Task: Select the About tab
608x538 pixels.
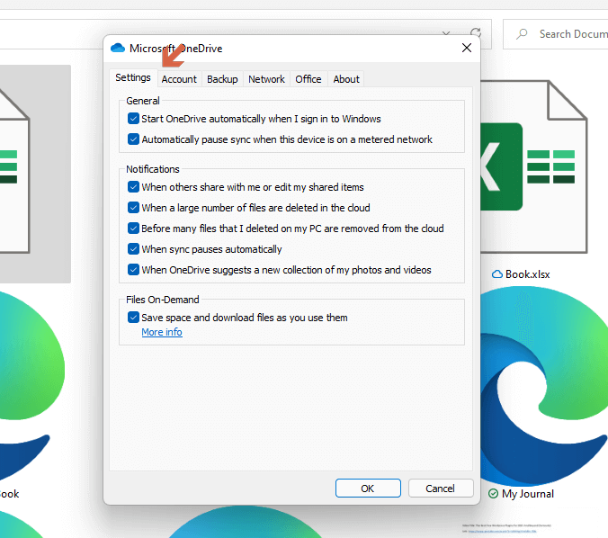Action: (346, 79)
